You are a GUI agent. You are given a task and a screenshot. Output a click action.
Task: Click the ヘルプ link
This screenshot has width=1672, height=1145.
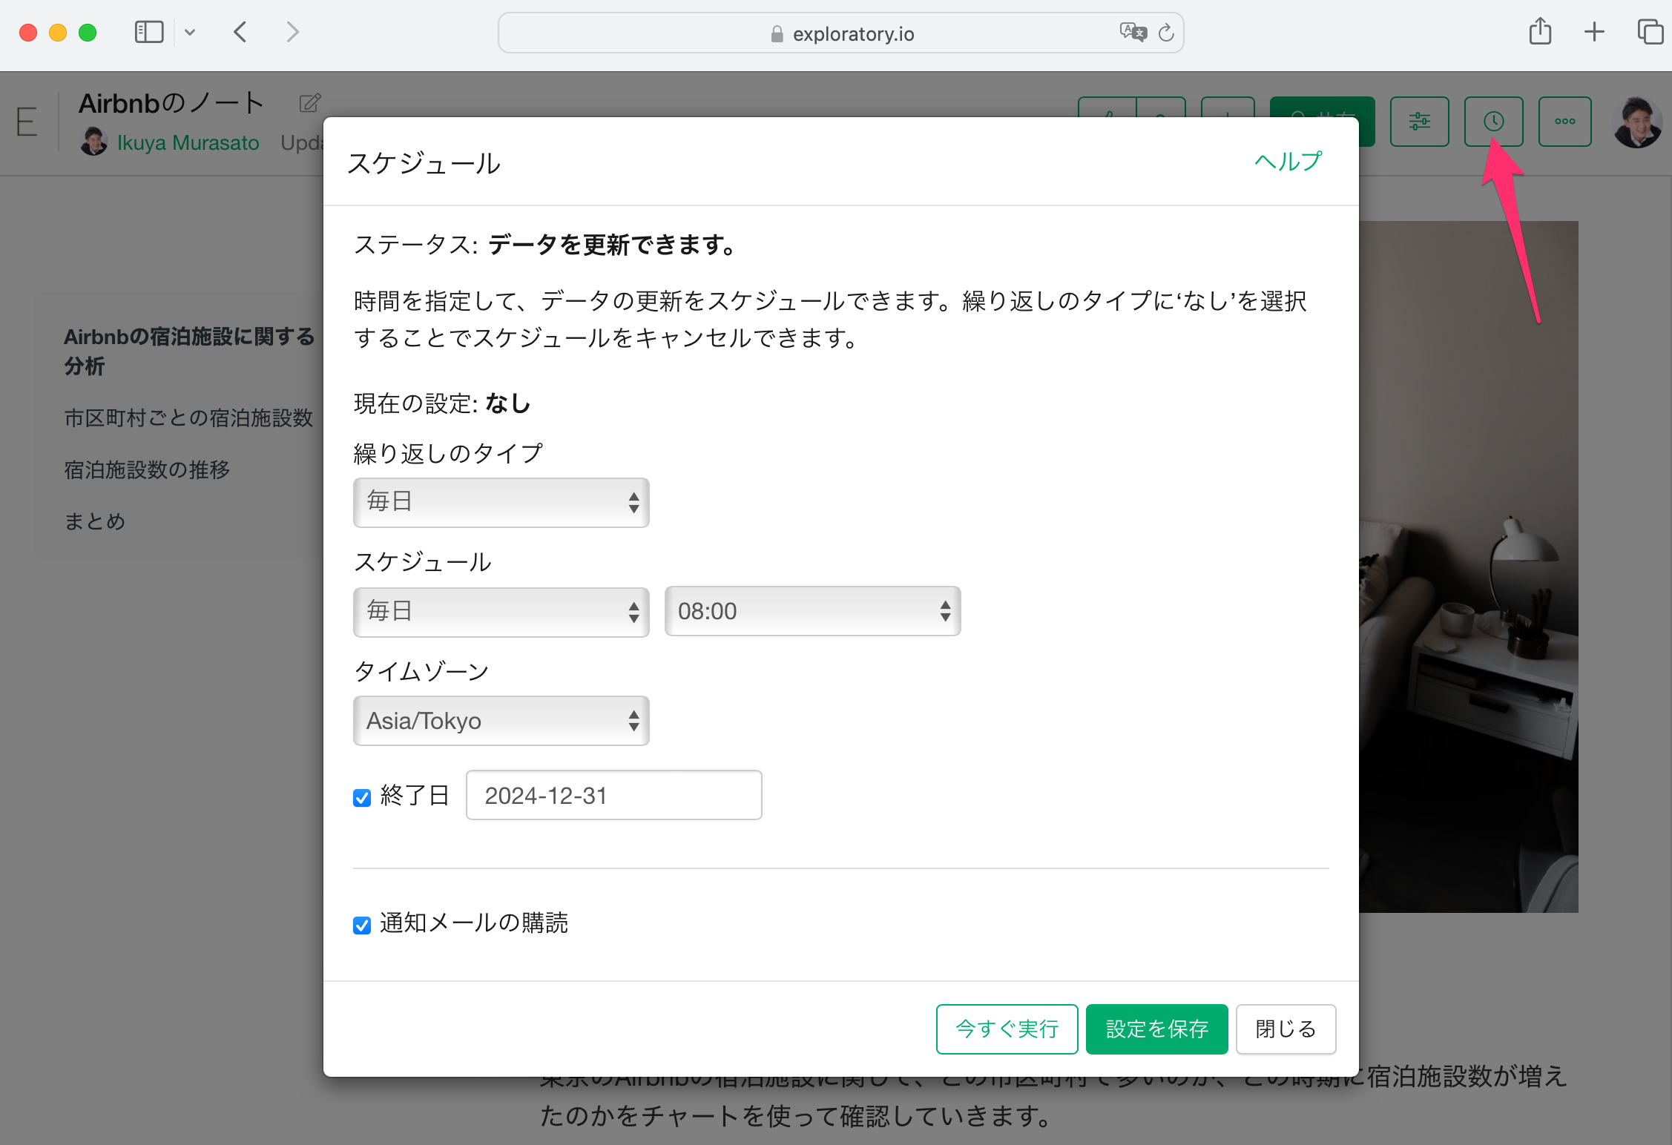pyautogui.click(x=1288, y=161)
